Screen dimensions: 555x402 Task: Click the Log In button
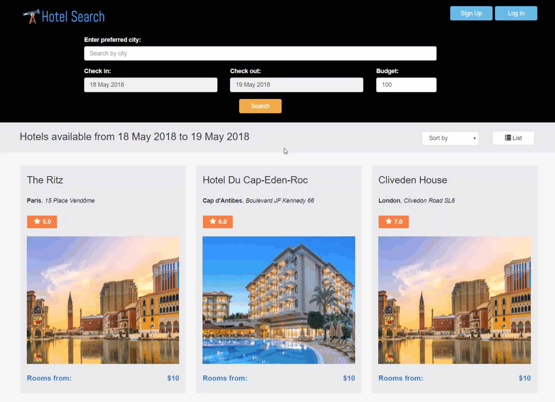516,13
